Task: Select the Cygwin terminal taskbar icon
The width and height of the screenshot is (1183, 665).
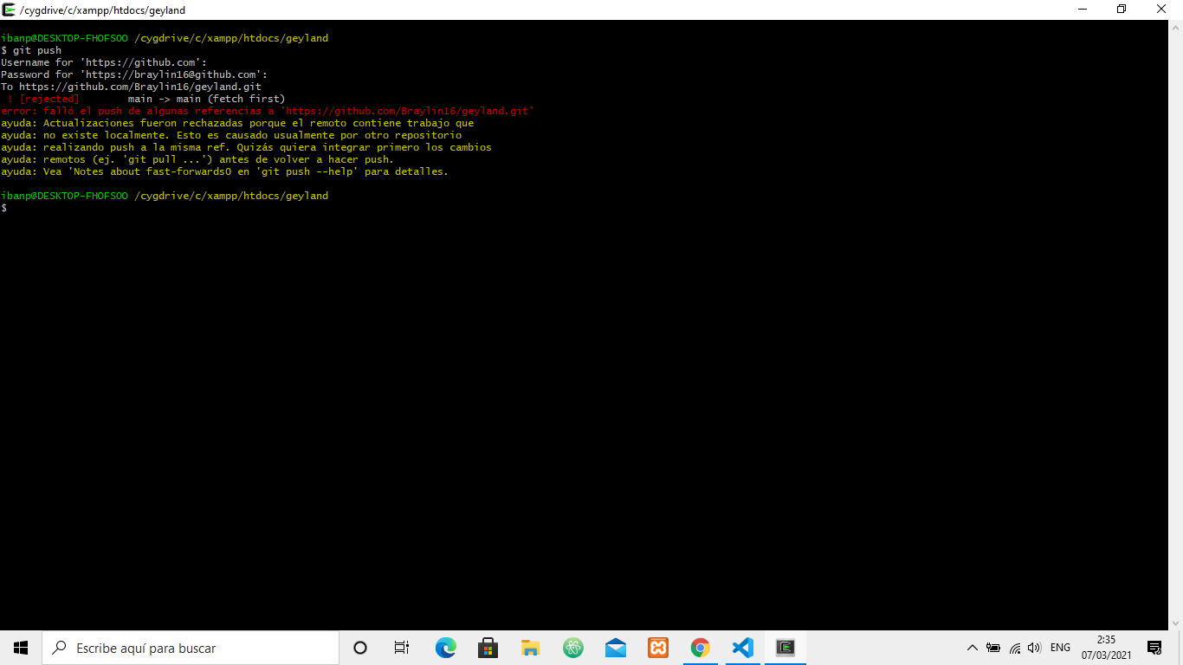Action: pos(785,648)
